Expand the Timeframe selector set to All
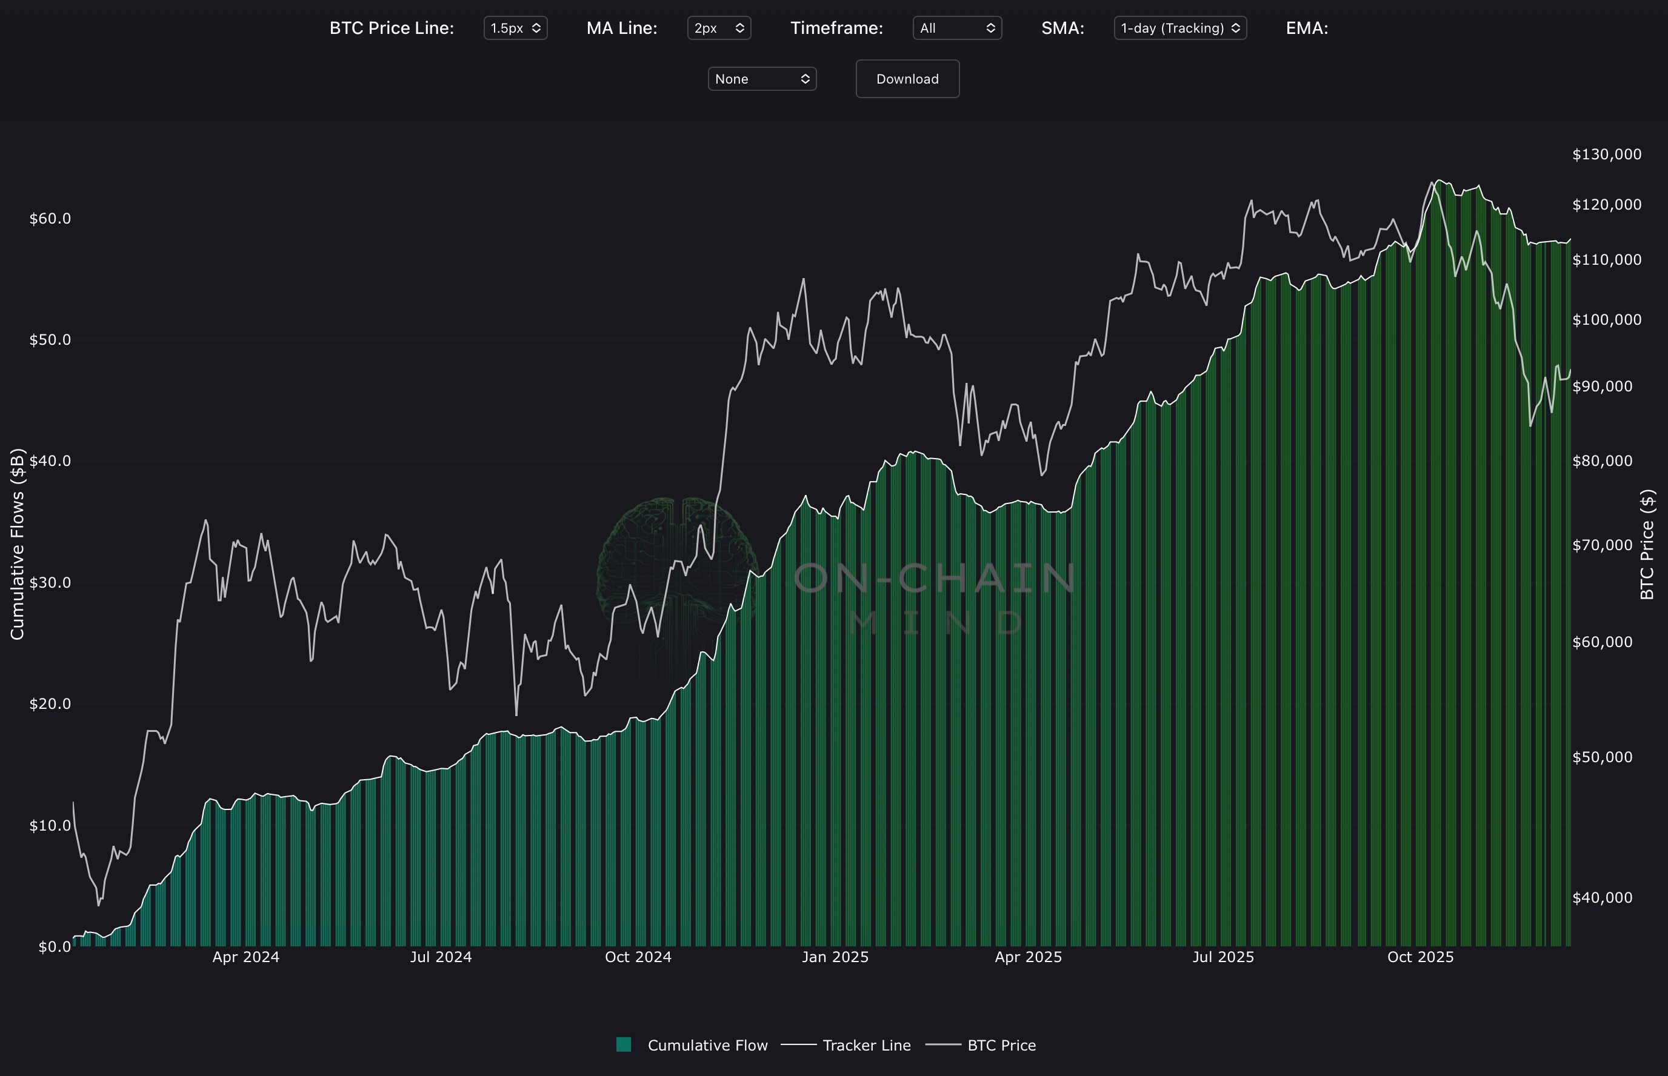 pyautogui.click(x=956, y=28)
